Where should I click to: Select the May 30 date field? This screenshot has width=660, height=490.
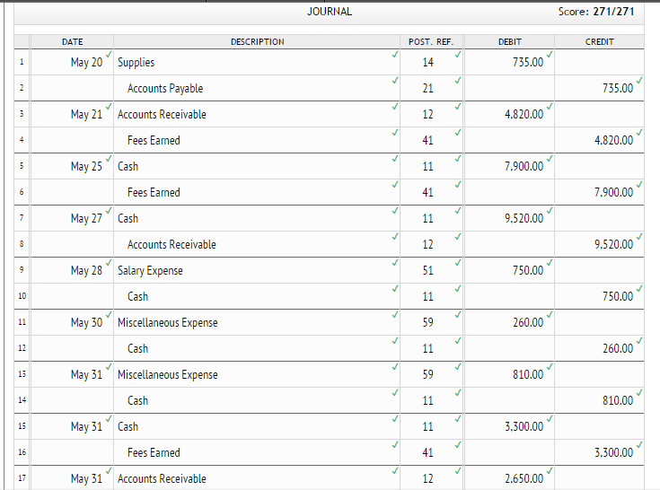(86, 323)
